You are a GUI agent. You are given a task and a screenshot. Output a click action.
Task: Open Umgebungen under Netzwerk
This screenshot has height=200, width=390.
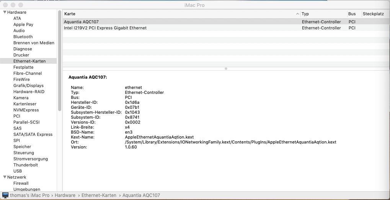pyautogui.click(x=27, y=189)
